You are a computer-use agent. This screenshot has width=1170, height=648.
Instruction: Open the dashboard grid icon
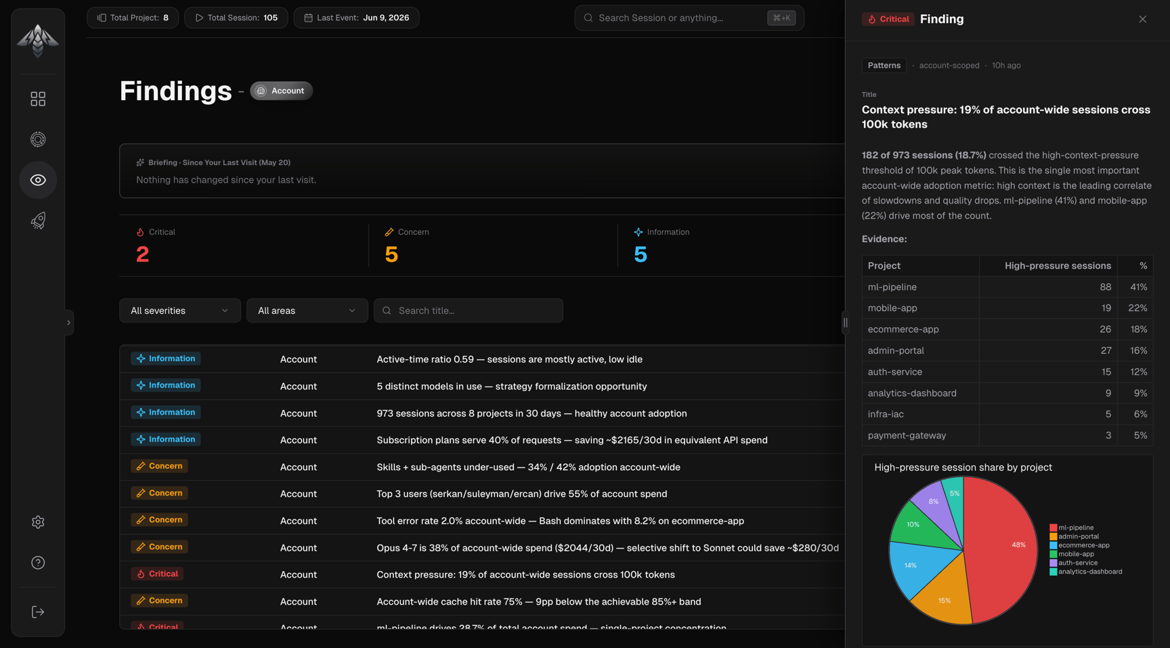click(x=38, y=99)
